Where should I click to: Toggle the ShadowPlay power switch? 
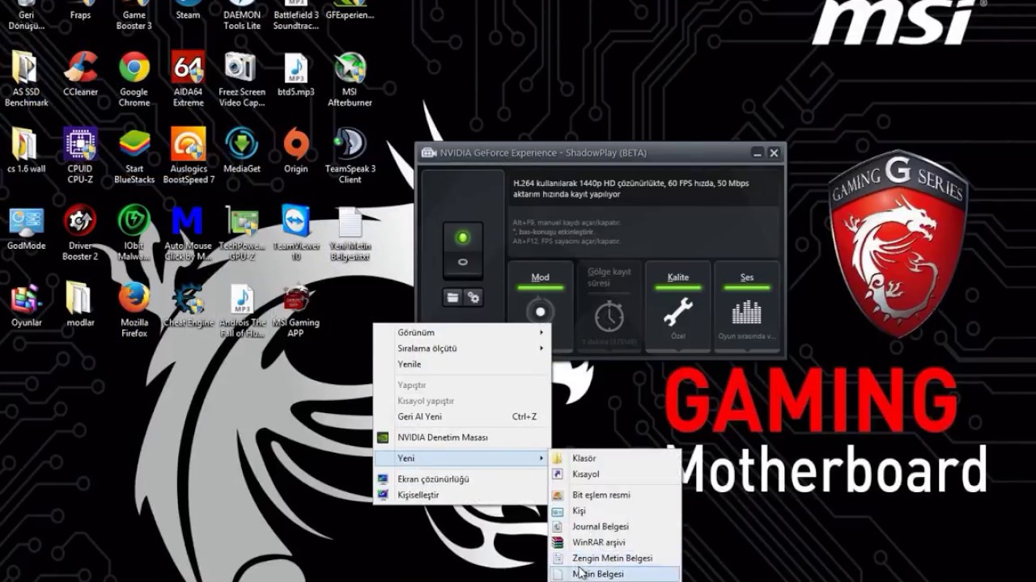463,249
